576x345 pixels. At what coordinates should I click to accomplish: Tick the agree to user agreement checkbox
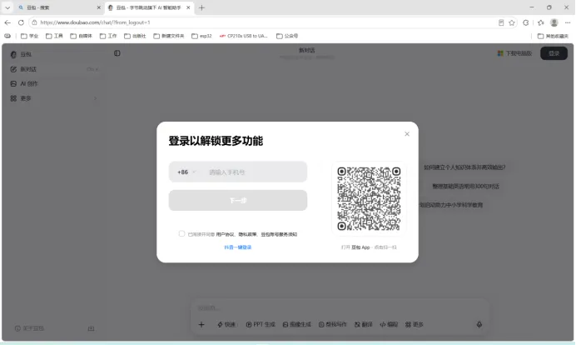tap(181, 233)
